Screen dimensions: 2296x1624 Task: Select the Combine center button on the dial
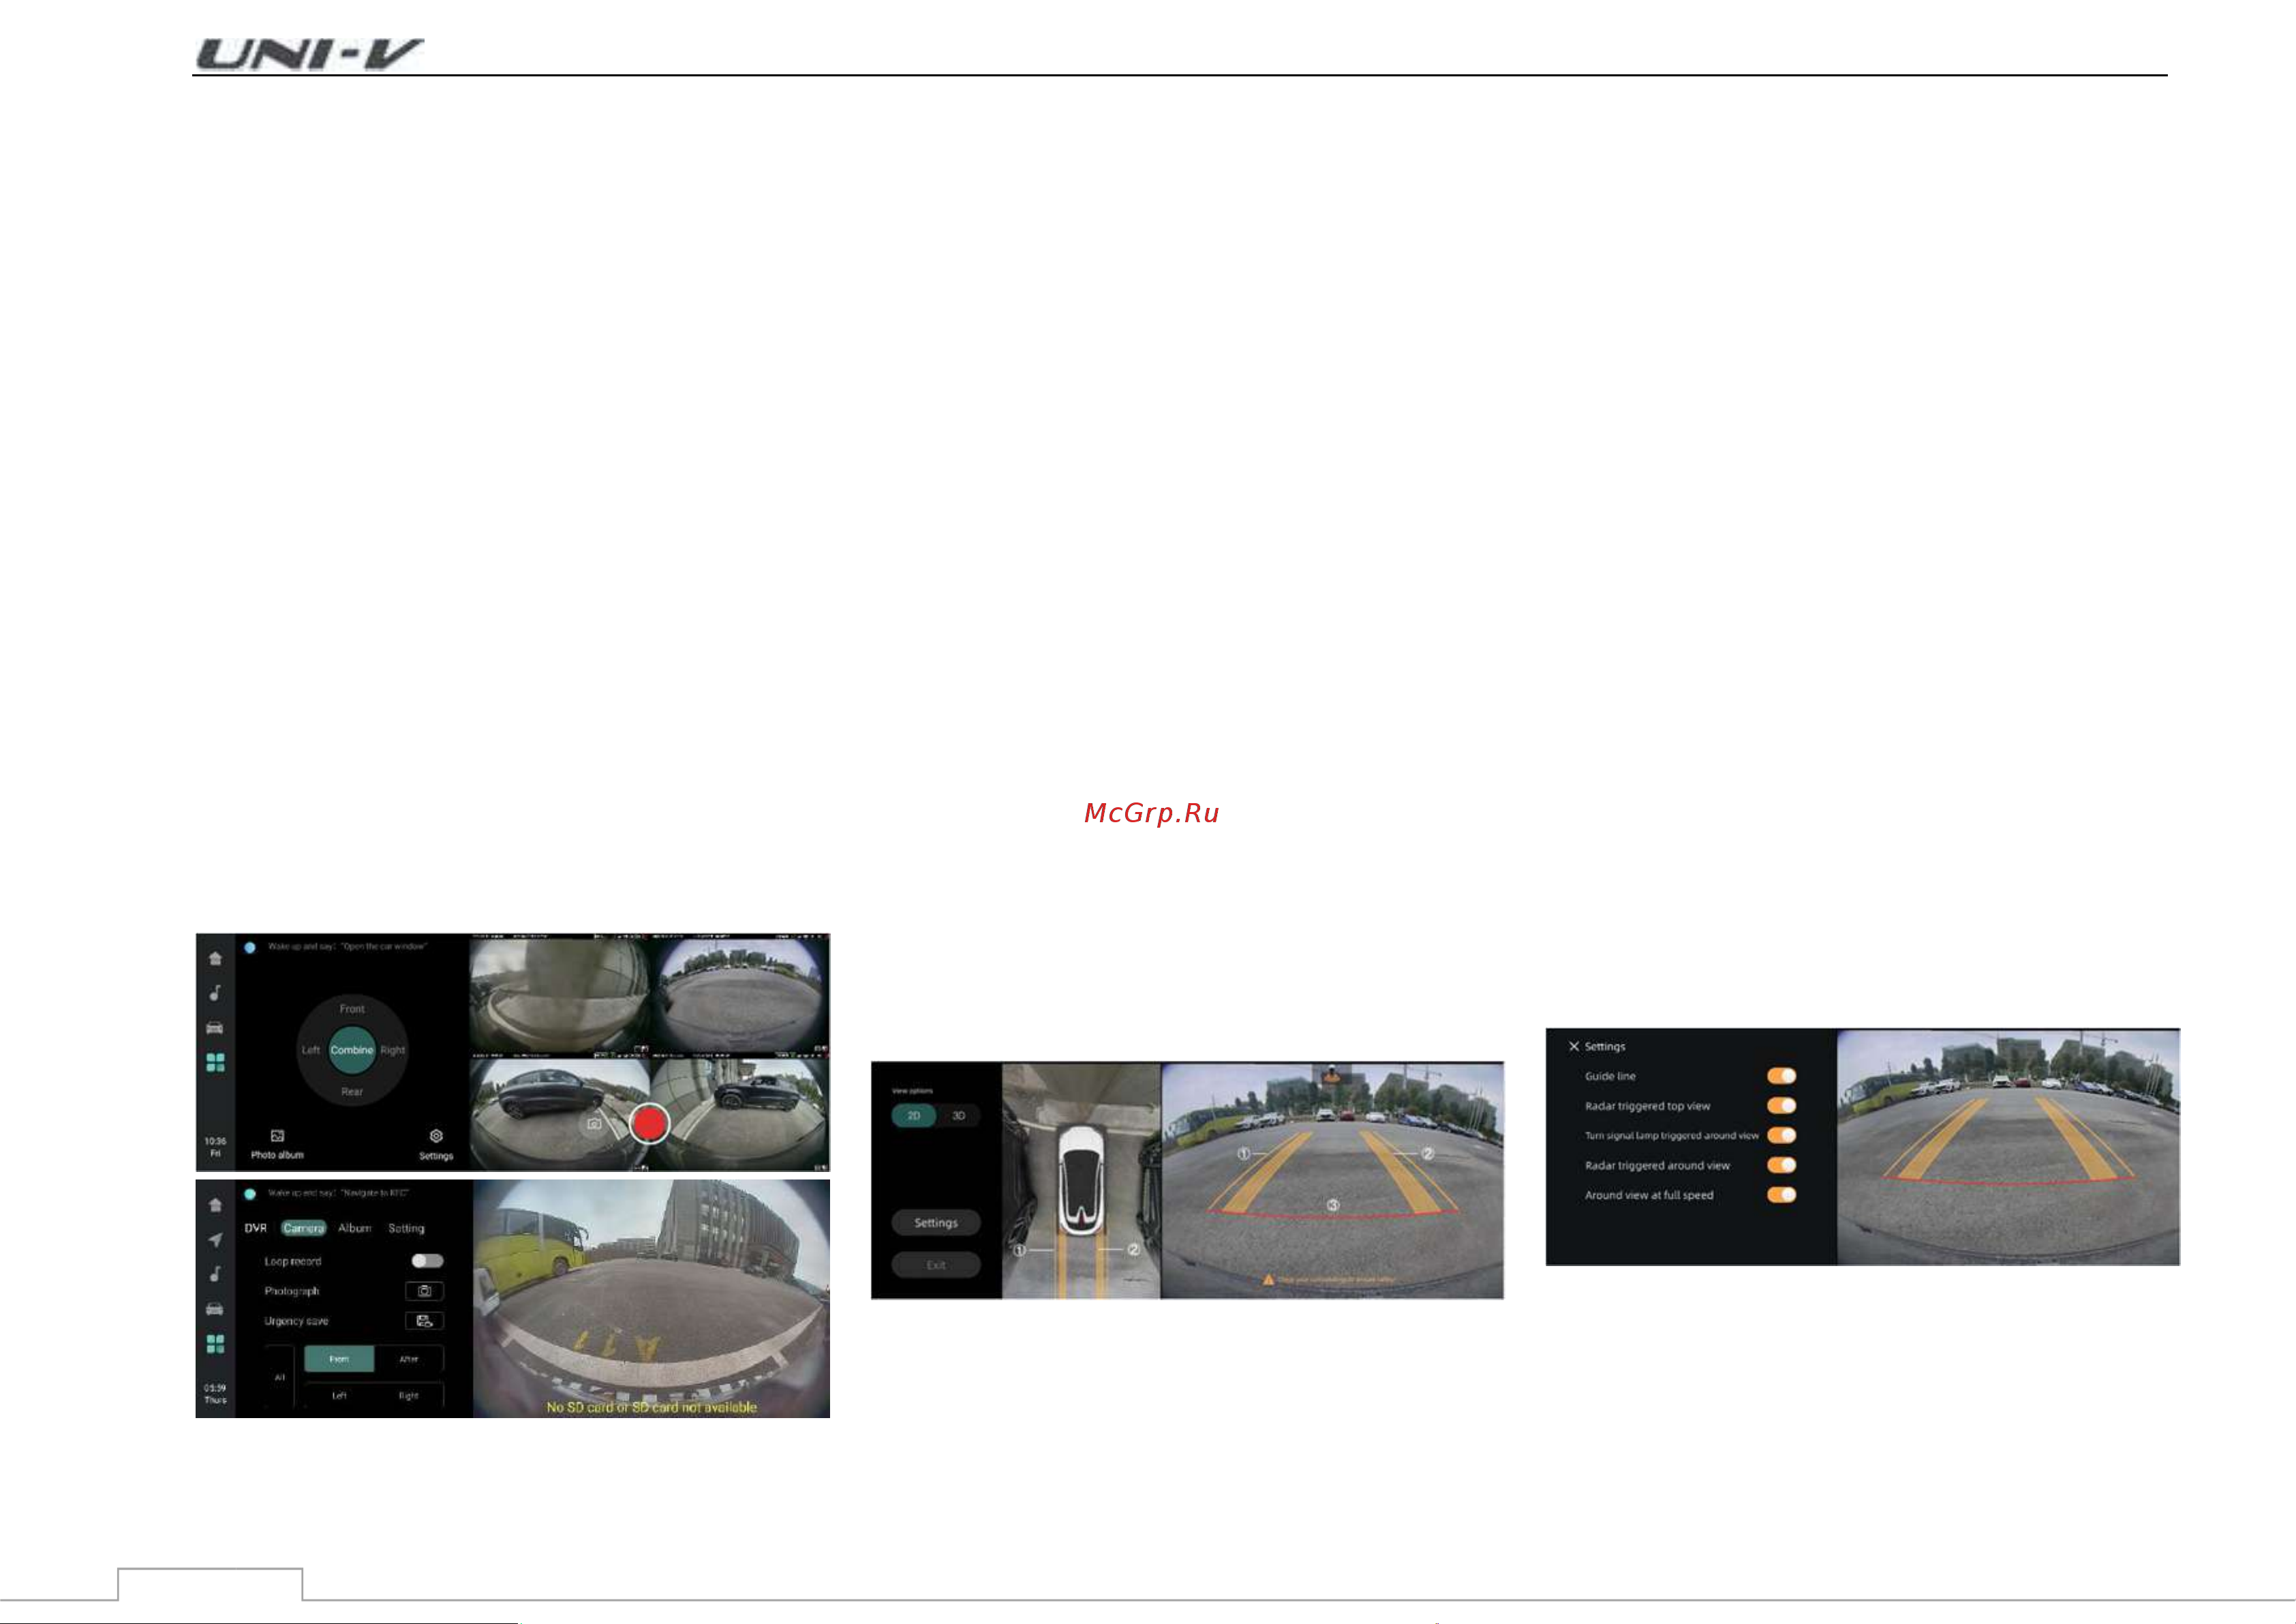pyautogui.click(x=352, y=1051)
